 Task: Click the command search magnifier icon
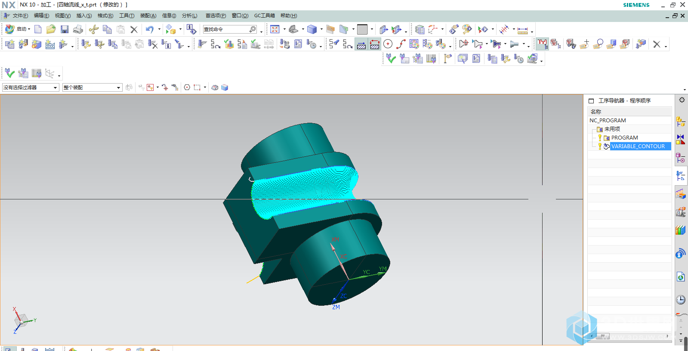[253, 29]
